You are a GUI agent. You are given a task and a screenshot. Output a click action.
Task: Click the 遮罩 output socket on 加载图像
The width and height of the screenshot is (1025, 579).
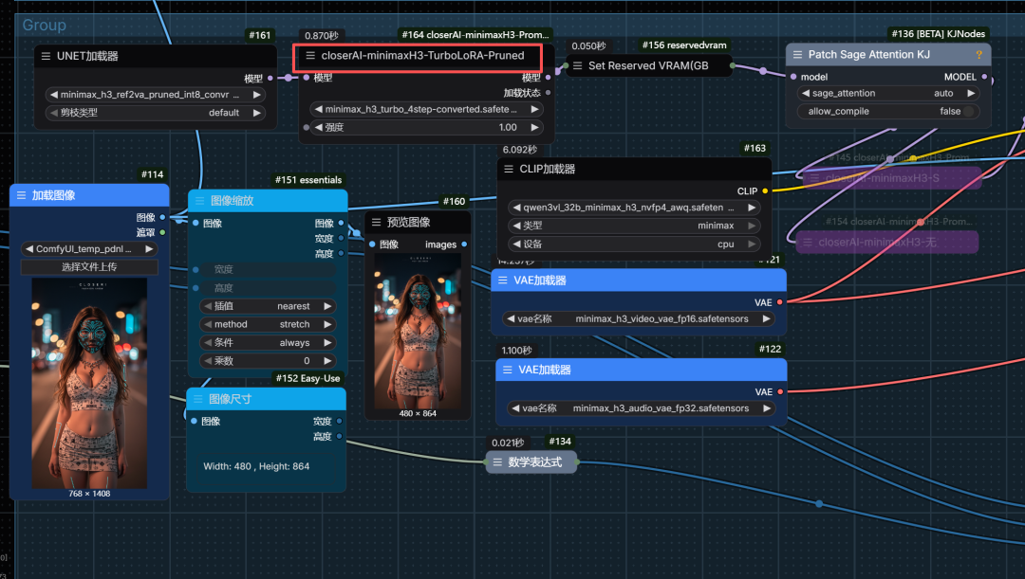(162, 232)
